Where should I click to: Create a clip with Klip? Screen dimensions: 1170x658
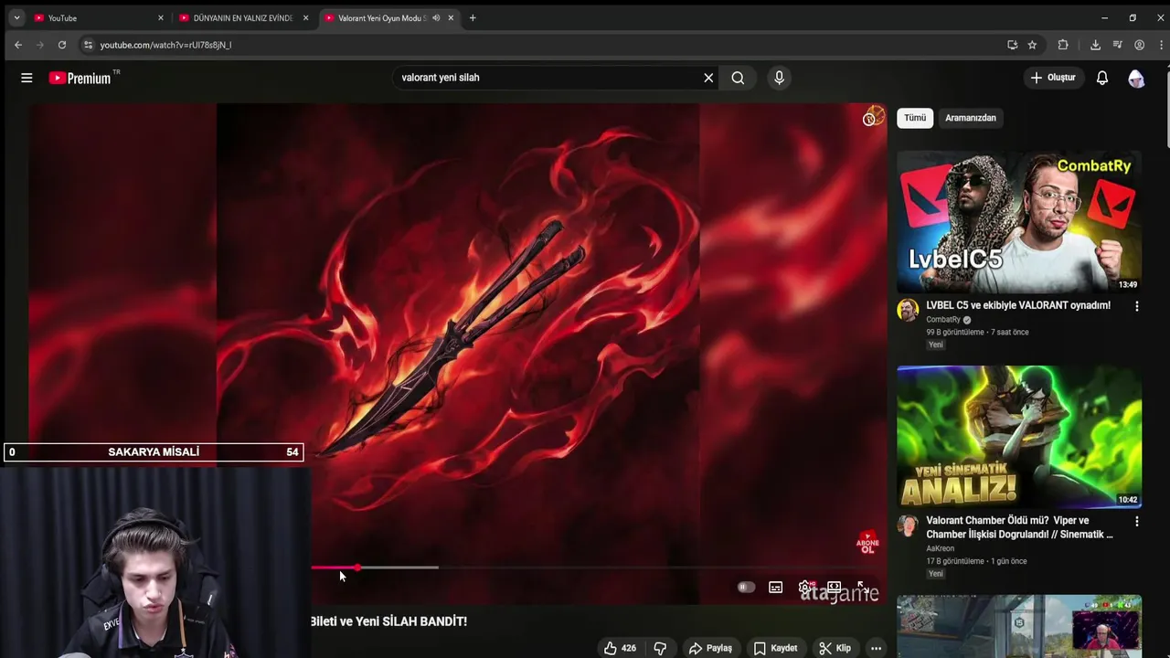835,648
